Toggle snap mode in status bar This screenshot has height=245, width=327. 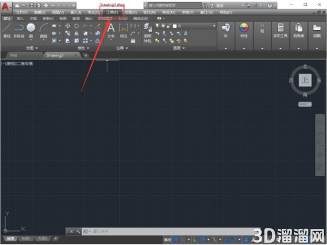[183, 240]
